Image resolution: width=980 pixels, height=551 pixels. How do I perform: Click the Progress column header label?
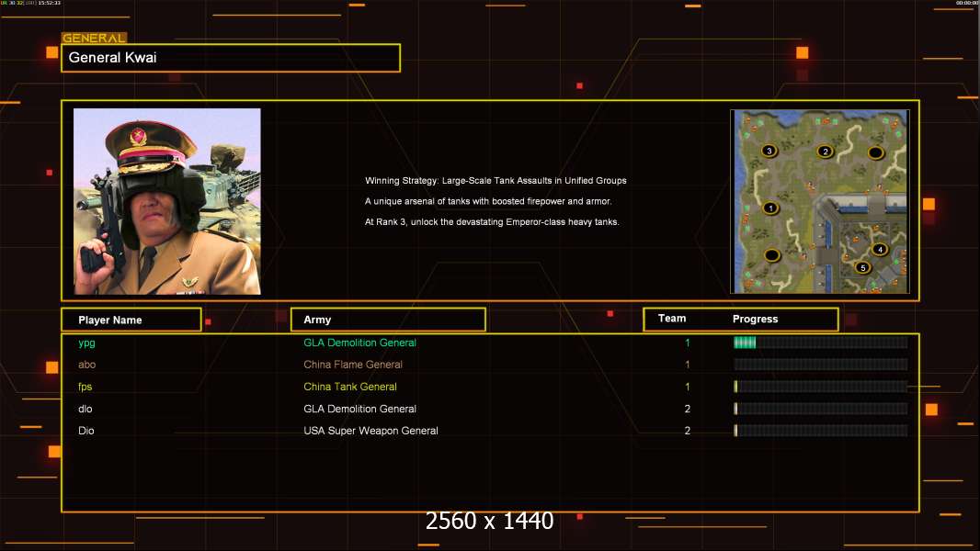tap(755, 319)
